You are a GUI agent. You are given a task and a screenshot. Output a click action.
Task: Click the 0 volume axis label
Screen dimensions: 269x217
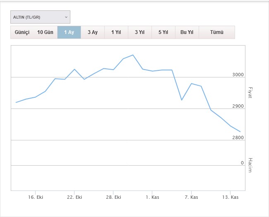242,163
